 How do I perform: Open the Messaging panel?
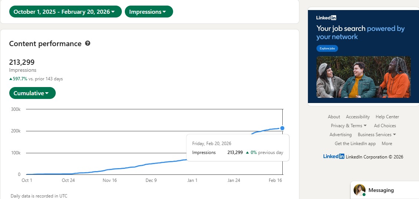click(381, 190)
